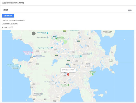Viewport: 136px width, 103px height.
Task: Click the Accuracy 4377 text
Action: click(7, 27)
